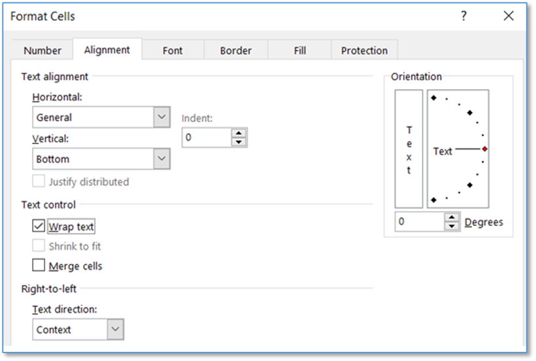Uncheck the Wrap text checkbox
Viewport: 536px width, 361px height.
[x=39, y=227]
